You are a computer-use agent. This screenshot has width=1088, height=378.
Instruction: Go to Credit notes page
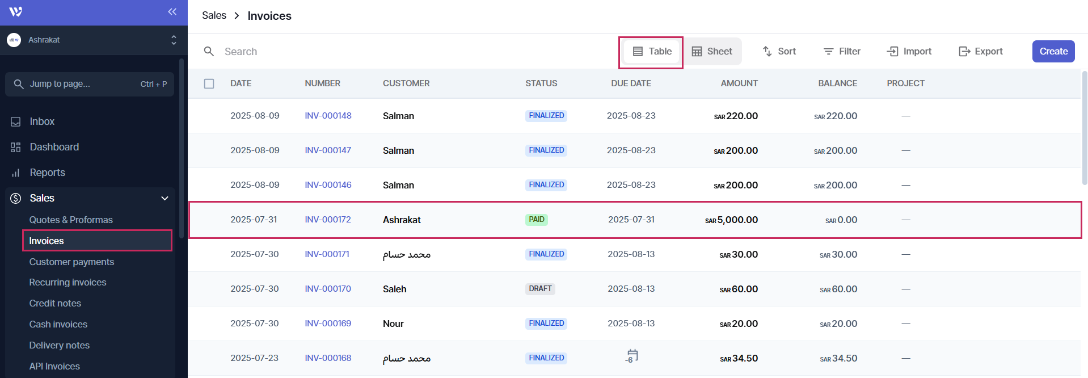click(x=55, y=304)
